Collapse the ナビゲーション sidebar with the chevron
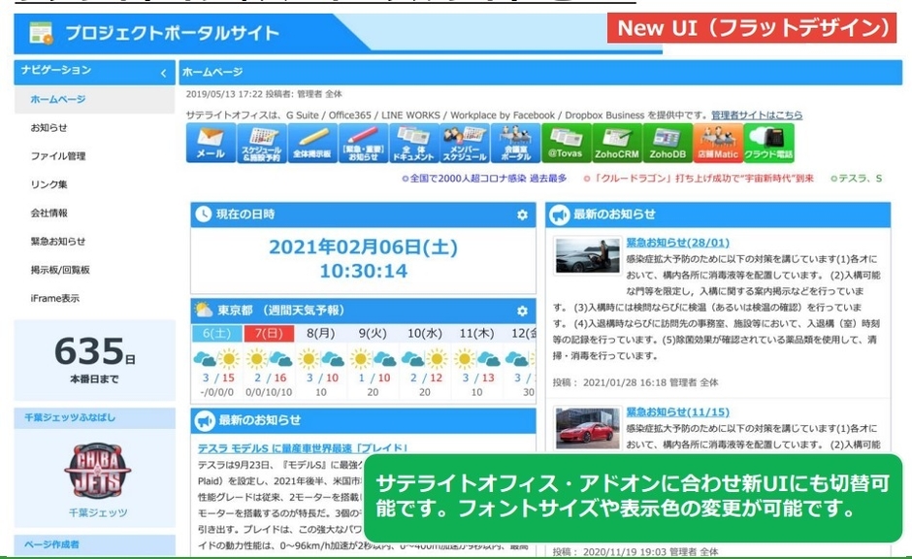The height and width of the screenshot is (559, 912). click(162, 71)
